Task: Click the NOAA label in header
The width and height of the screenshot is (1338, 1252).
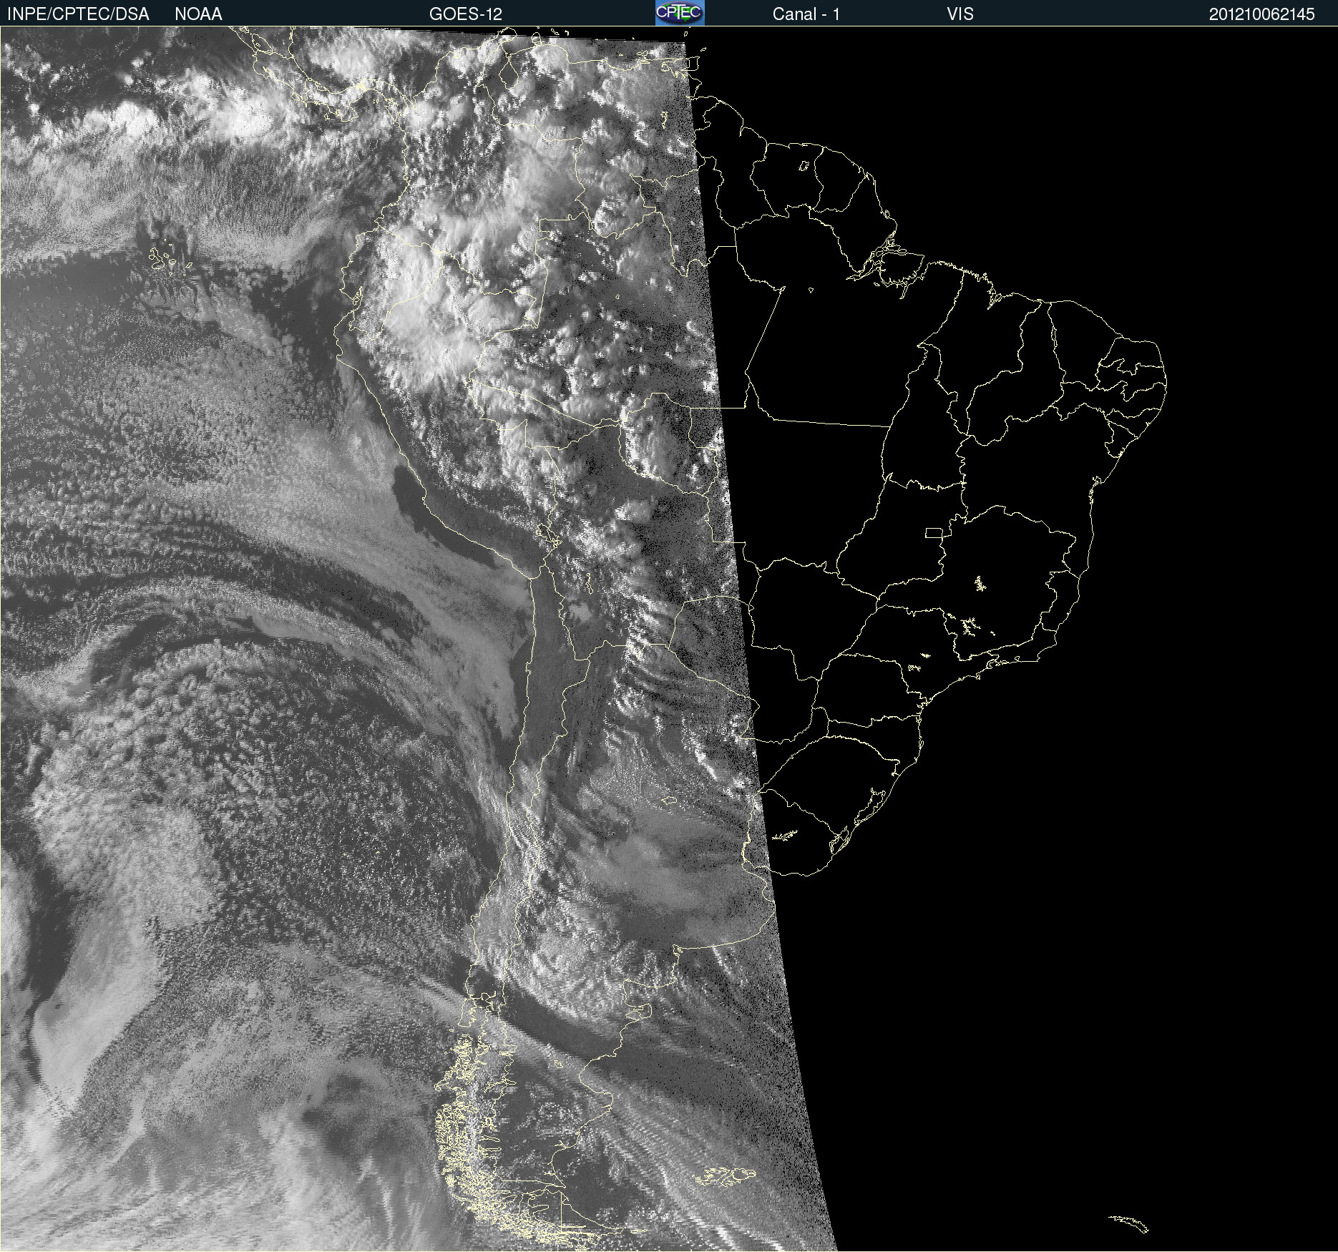Action: [198, 14]
